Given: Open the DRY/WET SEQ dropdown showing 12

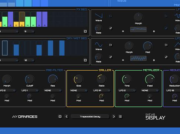Looking at the screenshot, I should click(x=29, y=60).
